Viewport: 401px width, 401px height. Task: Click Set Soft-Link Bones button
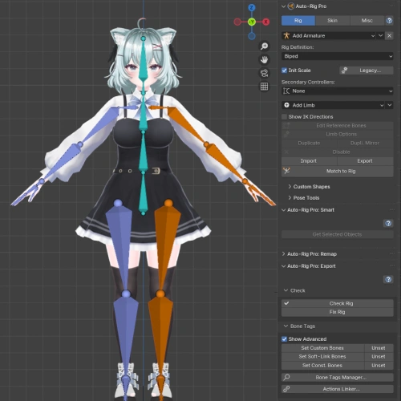(x=322, y=357)
